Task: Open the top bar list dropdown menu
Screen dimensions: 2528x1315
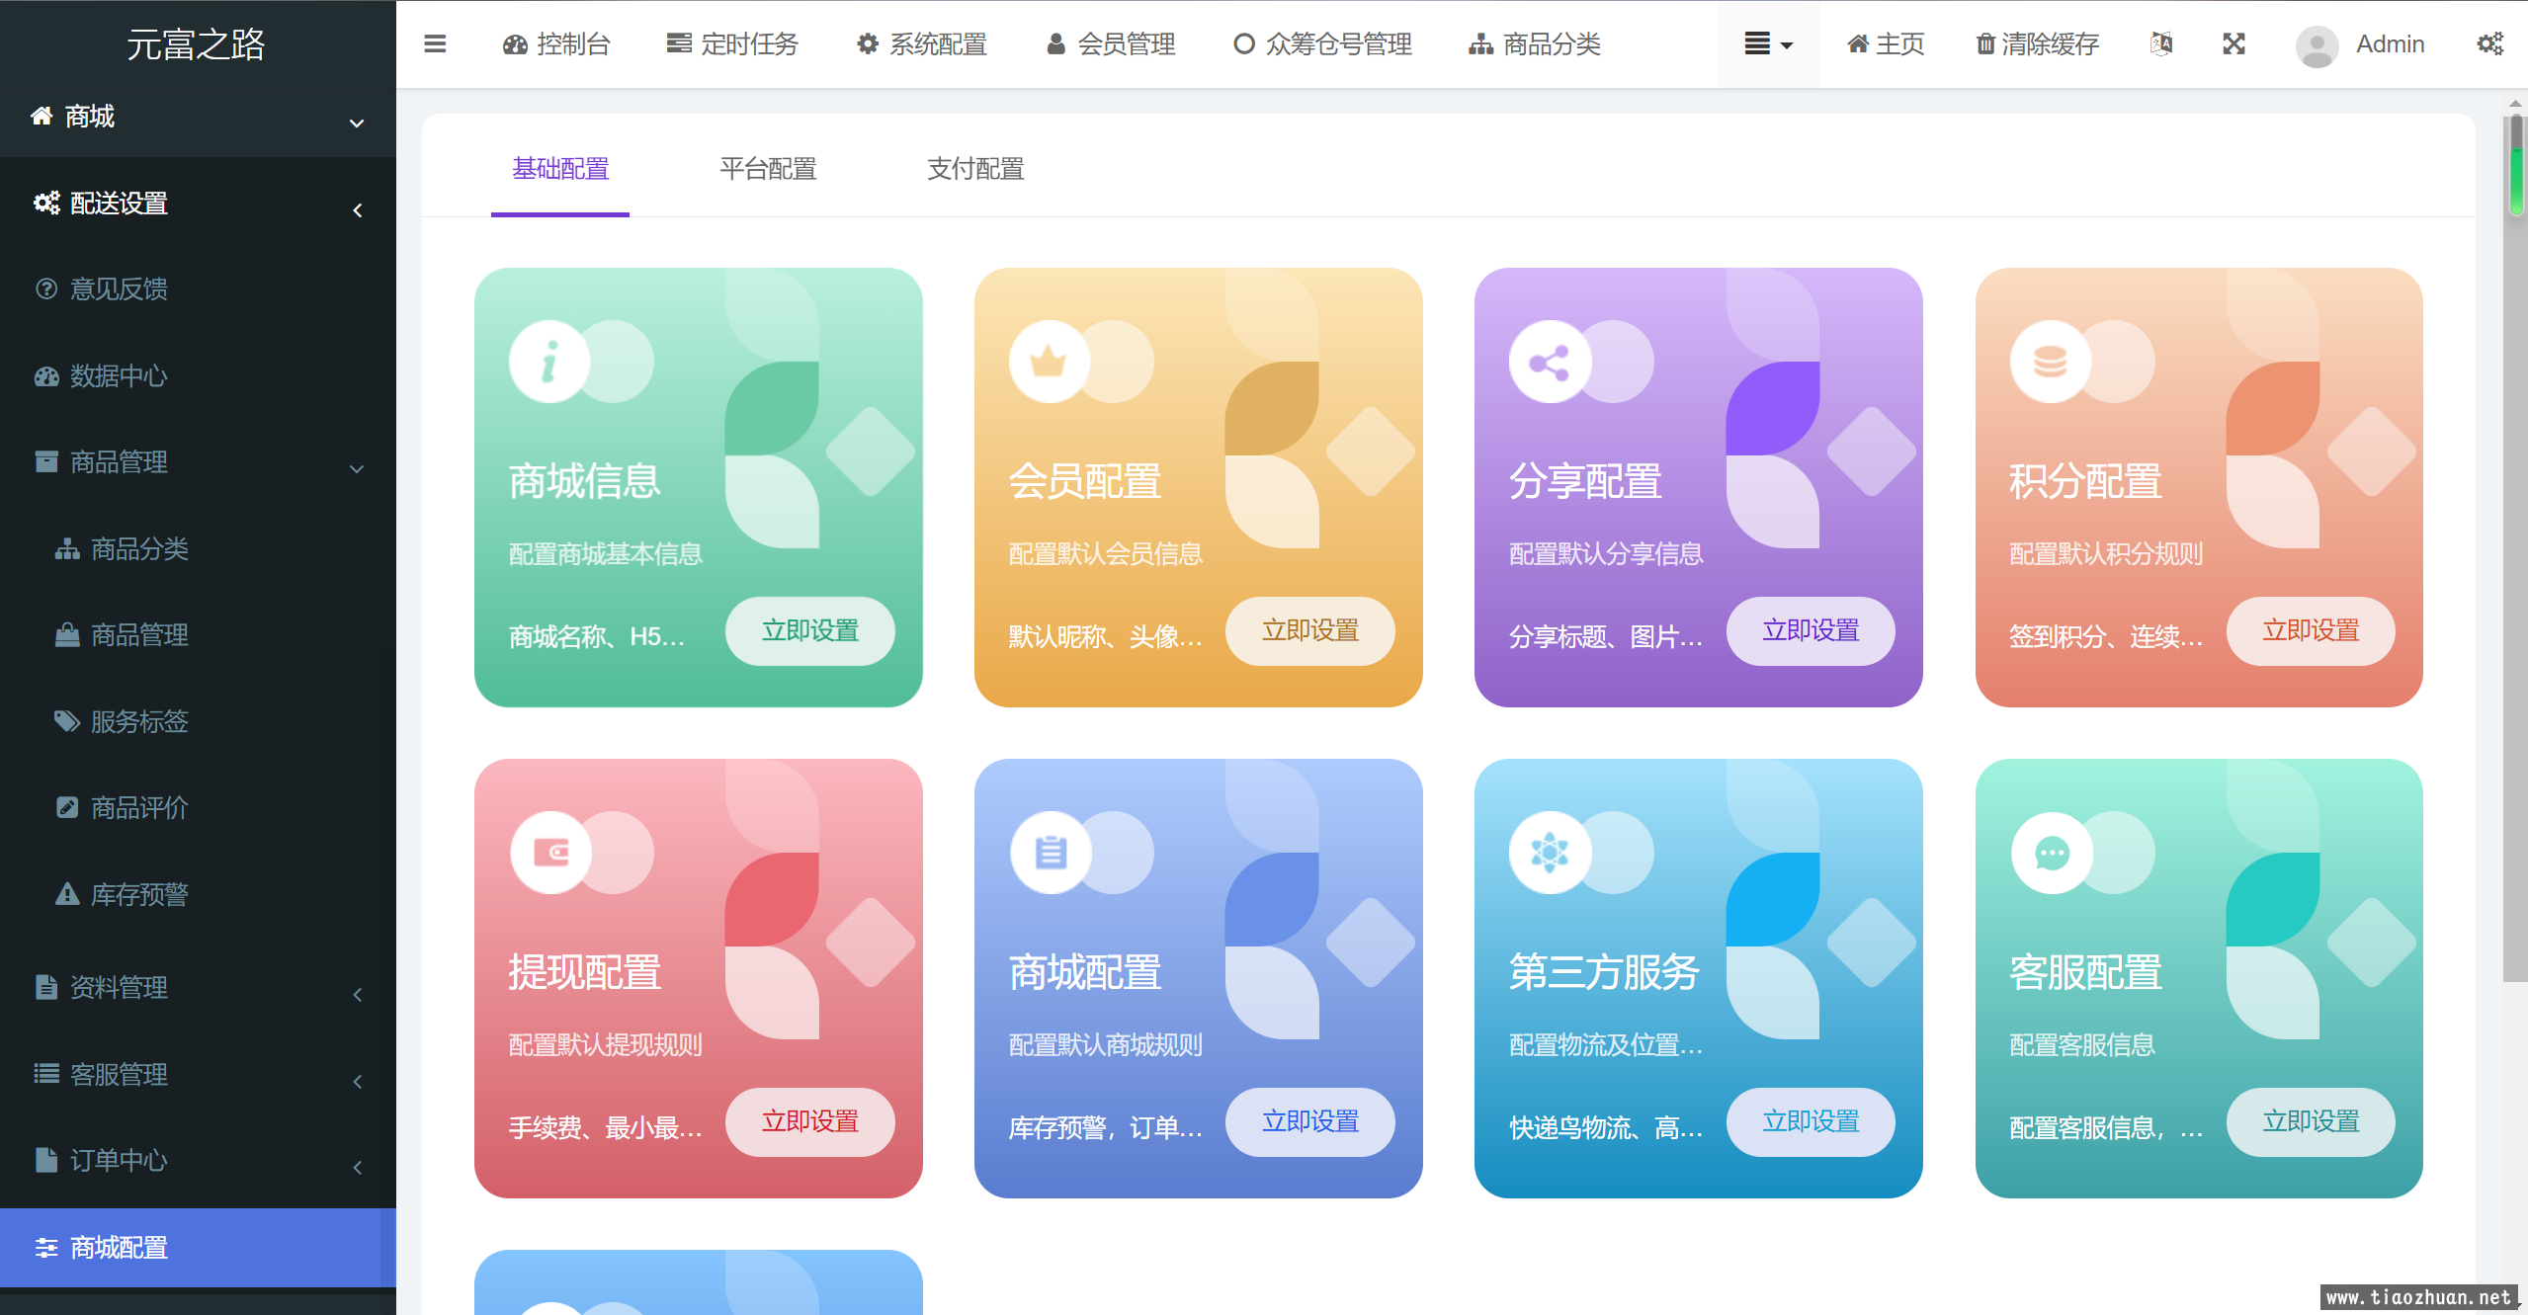Action: pos(1768,44)
